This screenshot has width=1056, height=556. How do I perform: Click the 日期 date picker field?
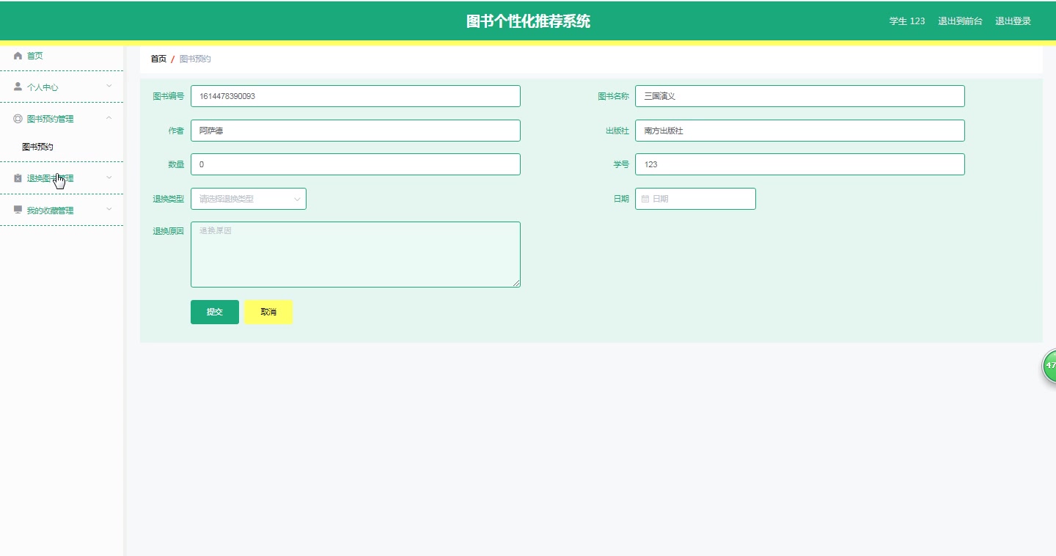(695, 199)
